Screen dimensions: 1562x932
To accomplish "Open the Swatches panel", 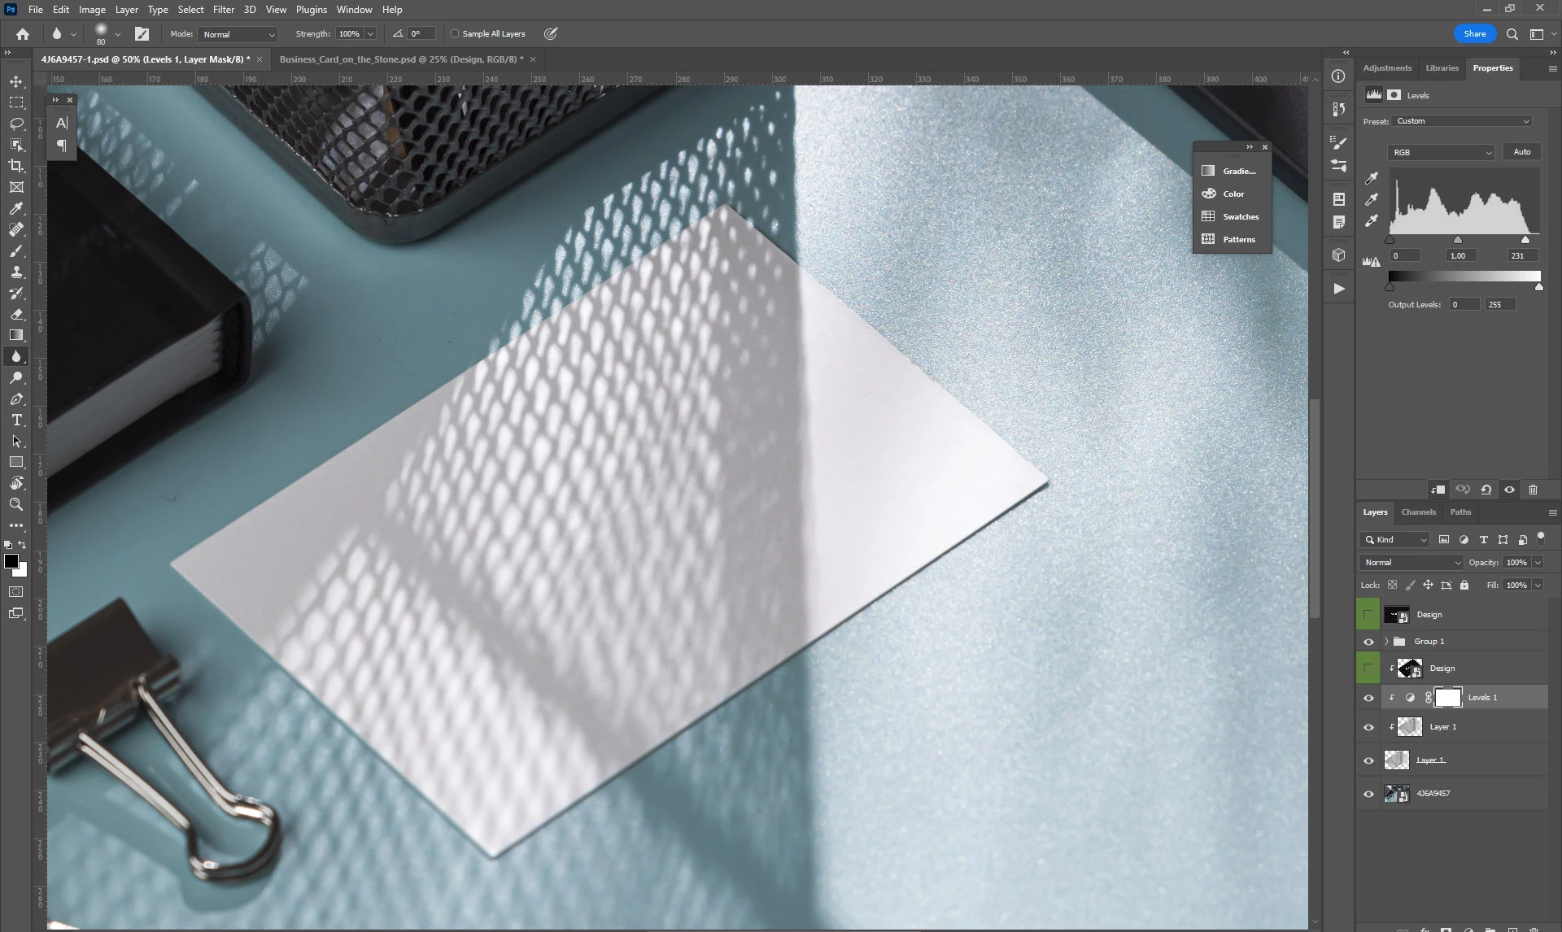I will coord(1239,216).
